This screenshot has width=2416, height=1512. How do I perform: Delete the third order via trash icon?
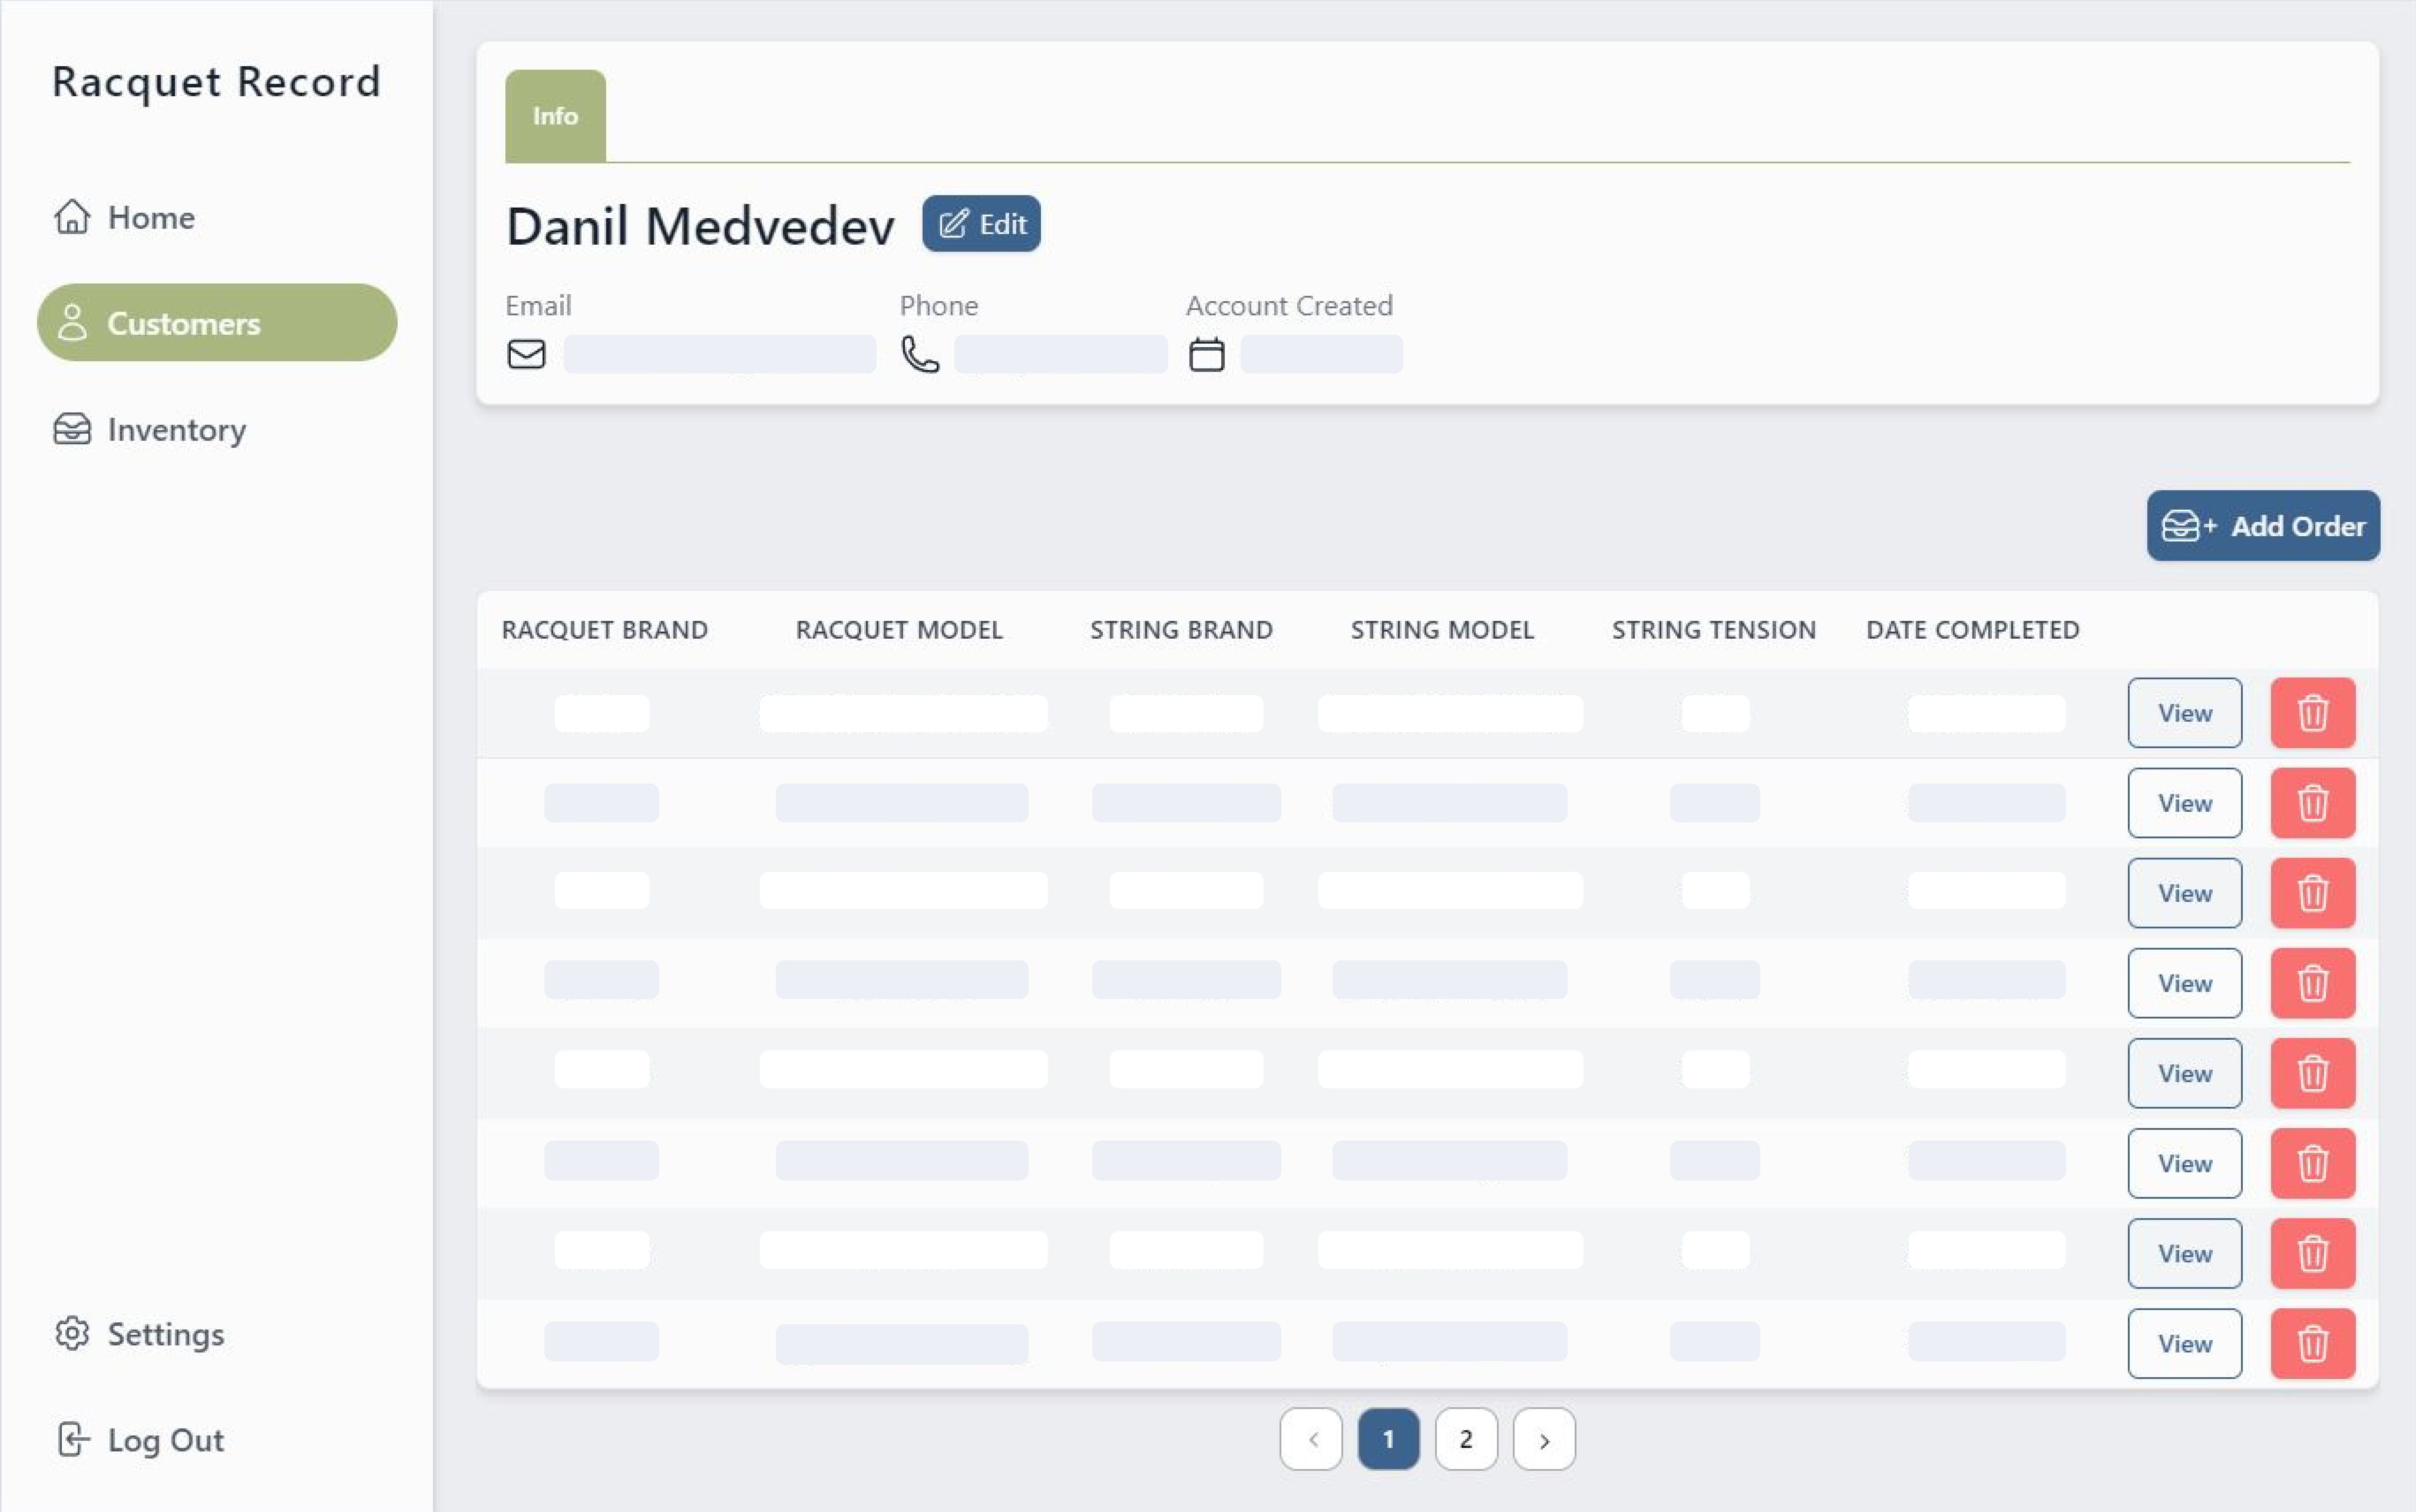(2313, 893)
